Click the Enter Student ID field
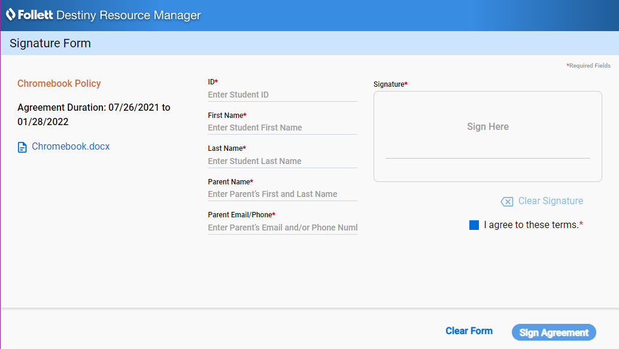 (x=282, y=95)
